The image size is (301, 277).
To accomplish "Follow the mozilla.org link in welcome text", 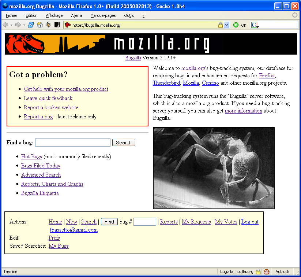I will coord(193,68).
